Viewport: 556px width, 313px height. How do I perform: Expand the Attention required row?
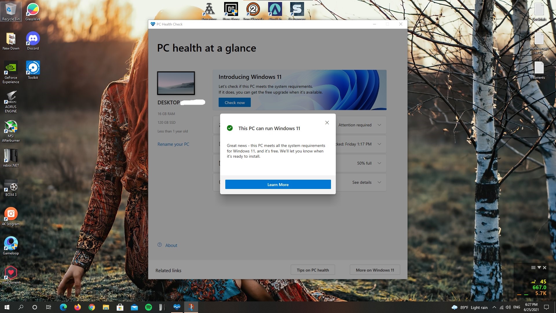(x=379, y=125)
